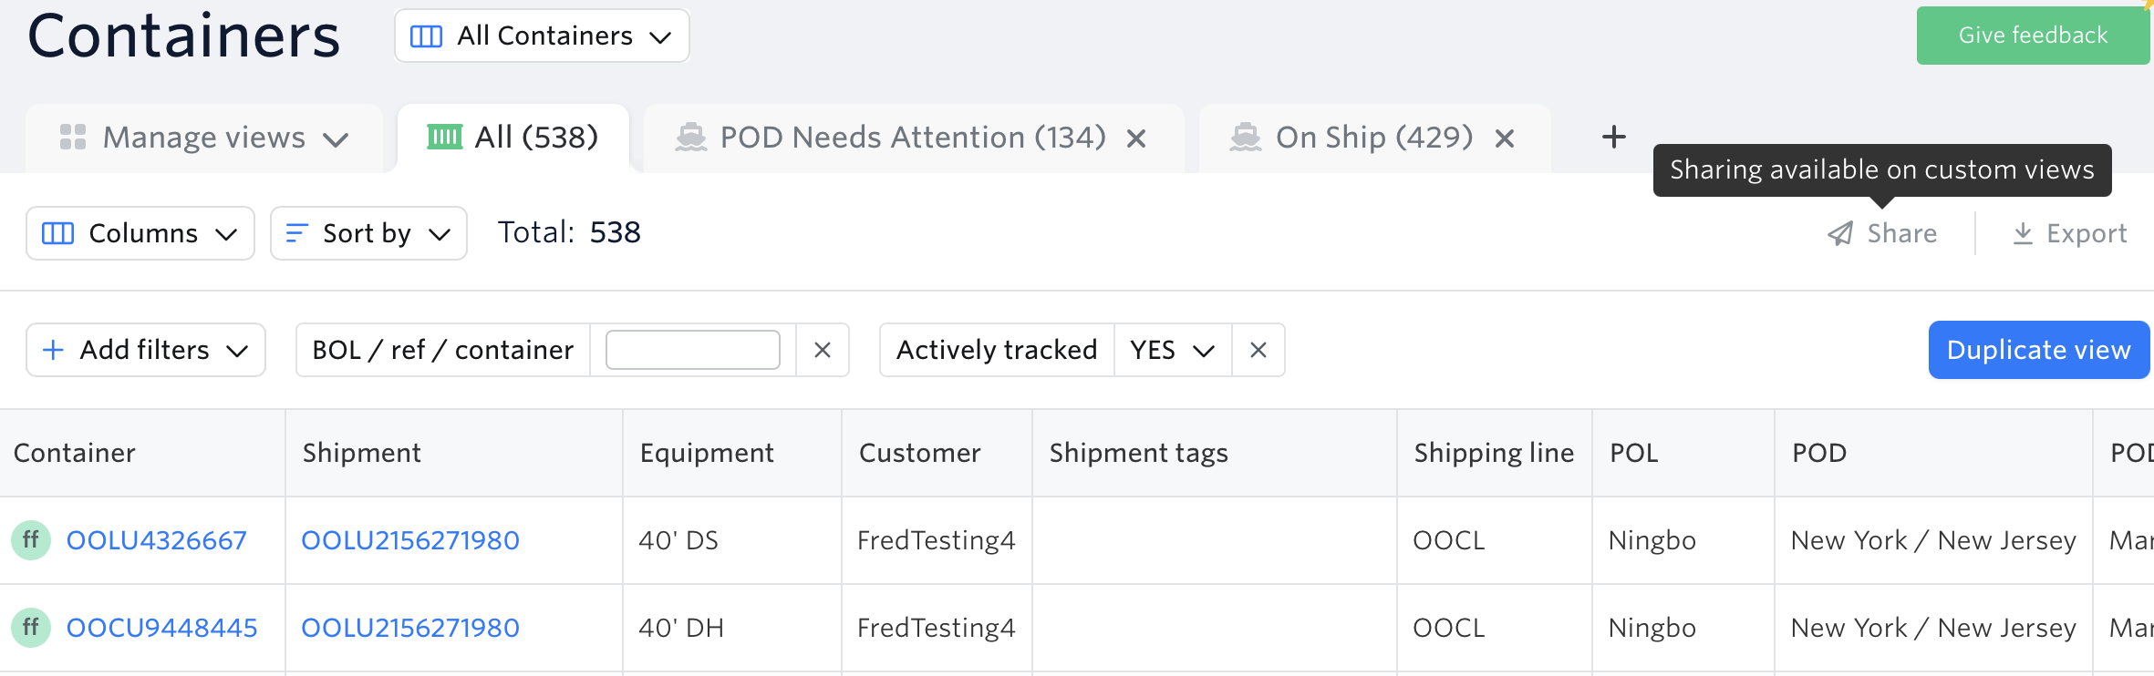Screen dimensions: 2154x676
Task: Close the On Ship tab
Action: 1504,138
